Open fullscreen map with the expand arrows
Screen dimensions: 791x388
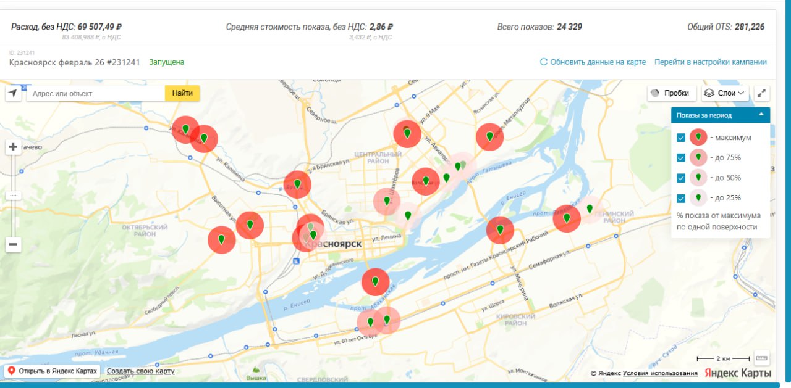click(762, 93)
